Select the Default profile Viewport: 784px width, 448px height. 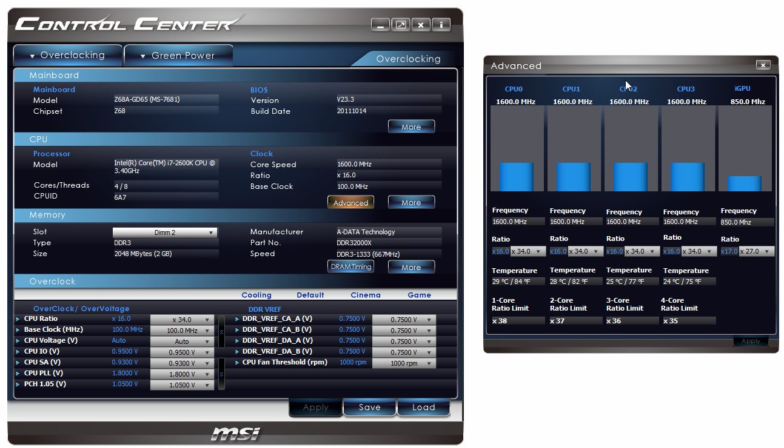tap(310, 295)
